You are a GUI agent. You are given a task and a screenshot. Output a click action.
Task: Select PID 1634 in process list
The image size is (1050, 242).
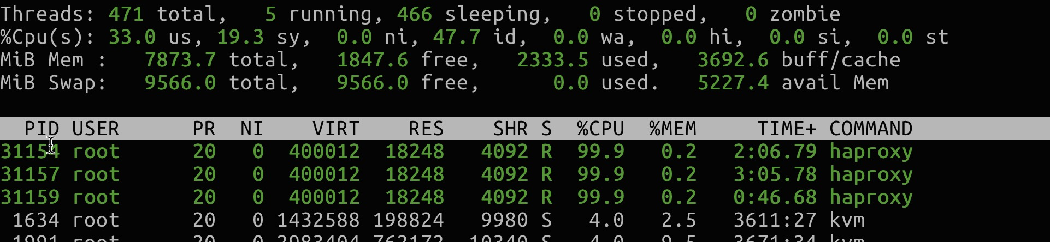coord(36,220)
